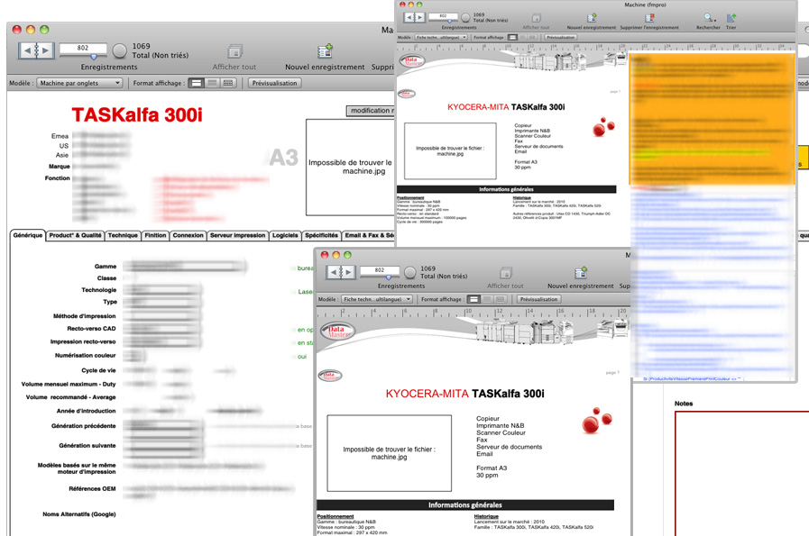Click machine.jpg image container in left window
This screenshot has width=809, height=536.
click(x=350, y=167)
